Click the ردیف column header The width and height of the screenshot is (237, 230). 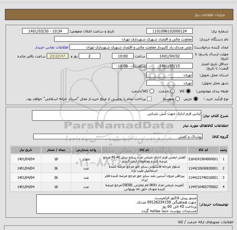(223, 150)
